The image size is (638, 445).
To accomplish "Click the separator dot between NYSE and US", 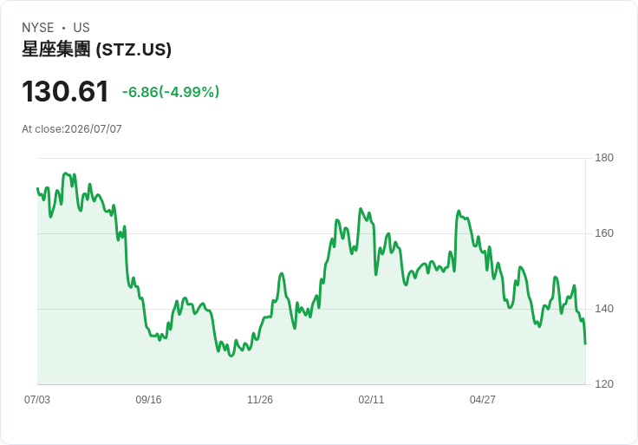I will [63, 28].
